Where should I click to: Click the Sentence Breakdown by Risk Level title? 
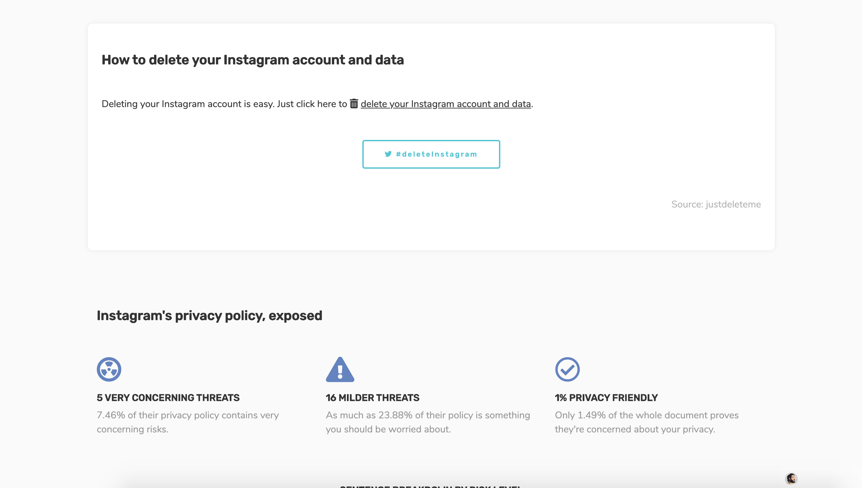[430, 486]
